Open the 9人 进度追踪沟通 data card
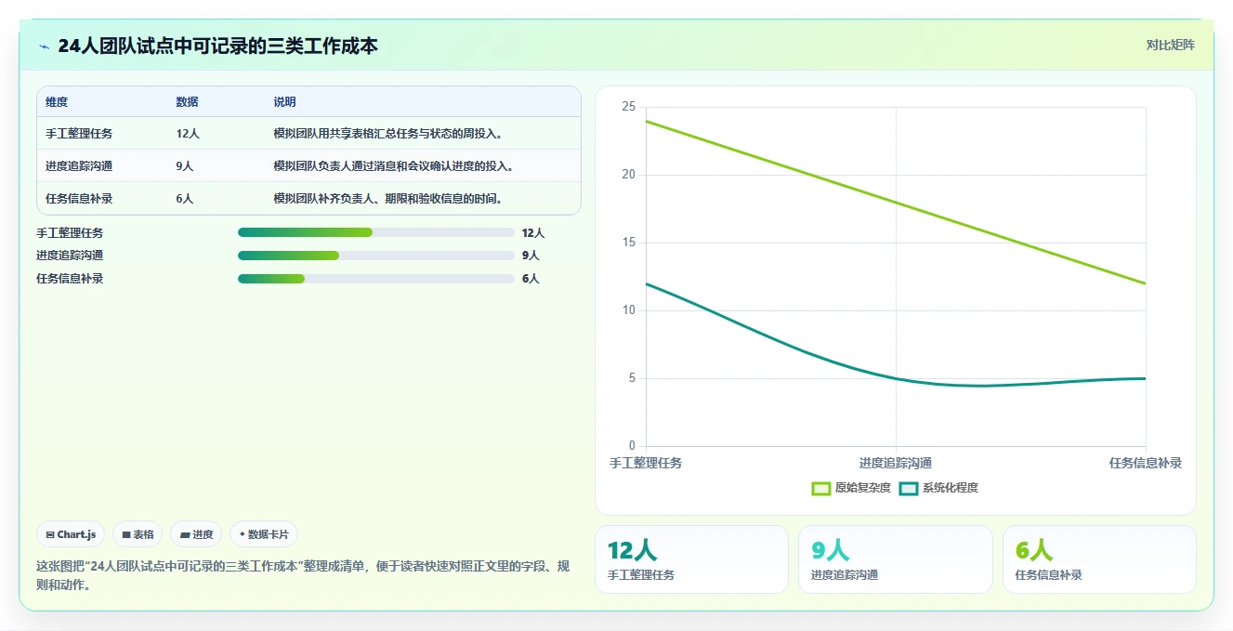This screenshot has width=1233, height=631. tap(895, 559)
